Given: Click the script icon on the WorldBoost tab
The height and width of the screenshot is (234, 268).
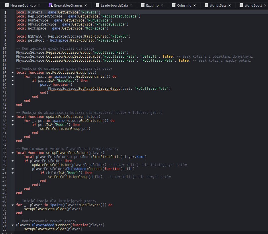Looking at the screenshot, I should (x=241, y=5).
